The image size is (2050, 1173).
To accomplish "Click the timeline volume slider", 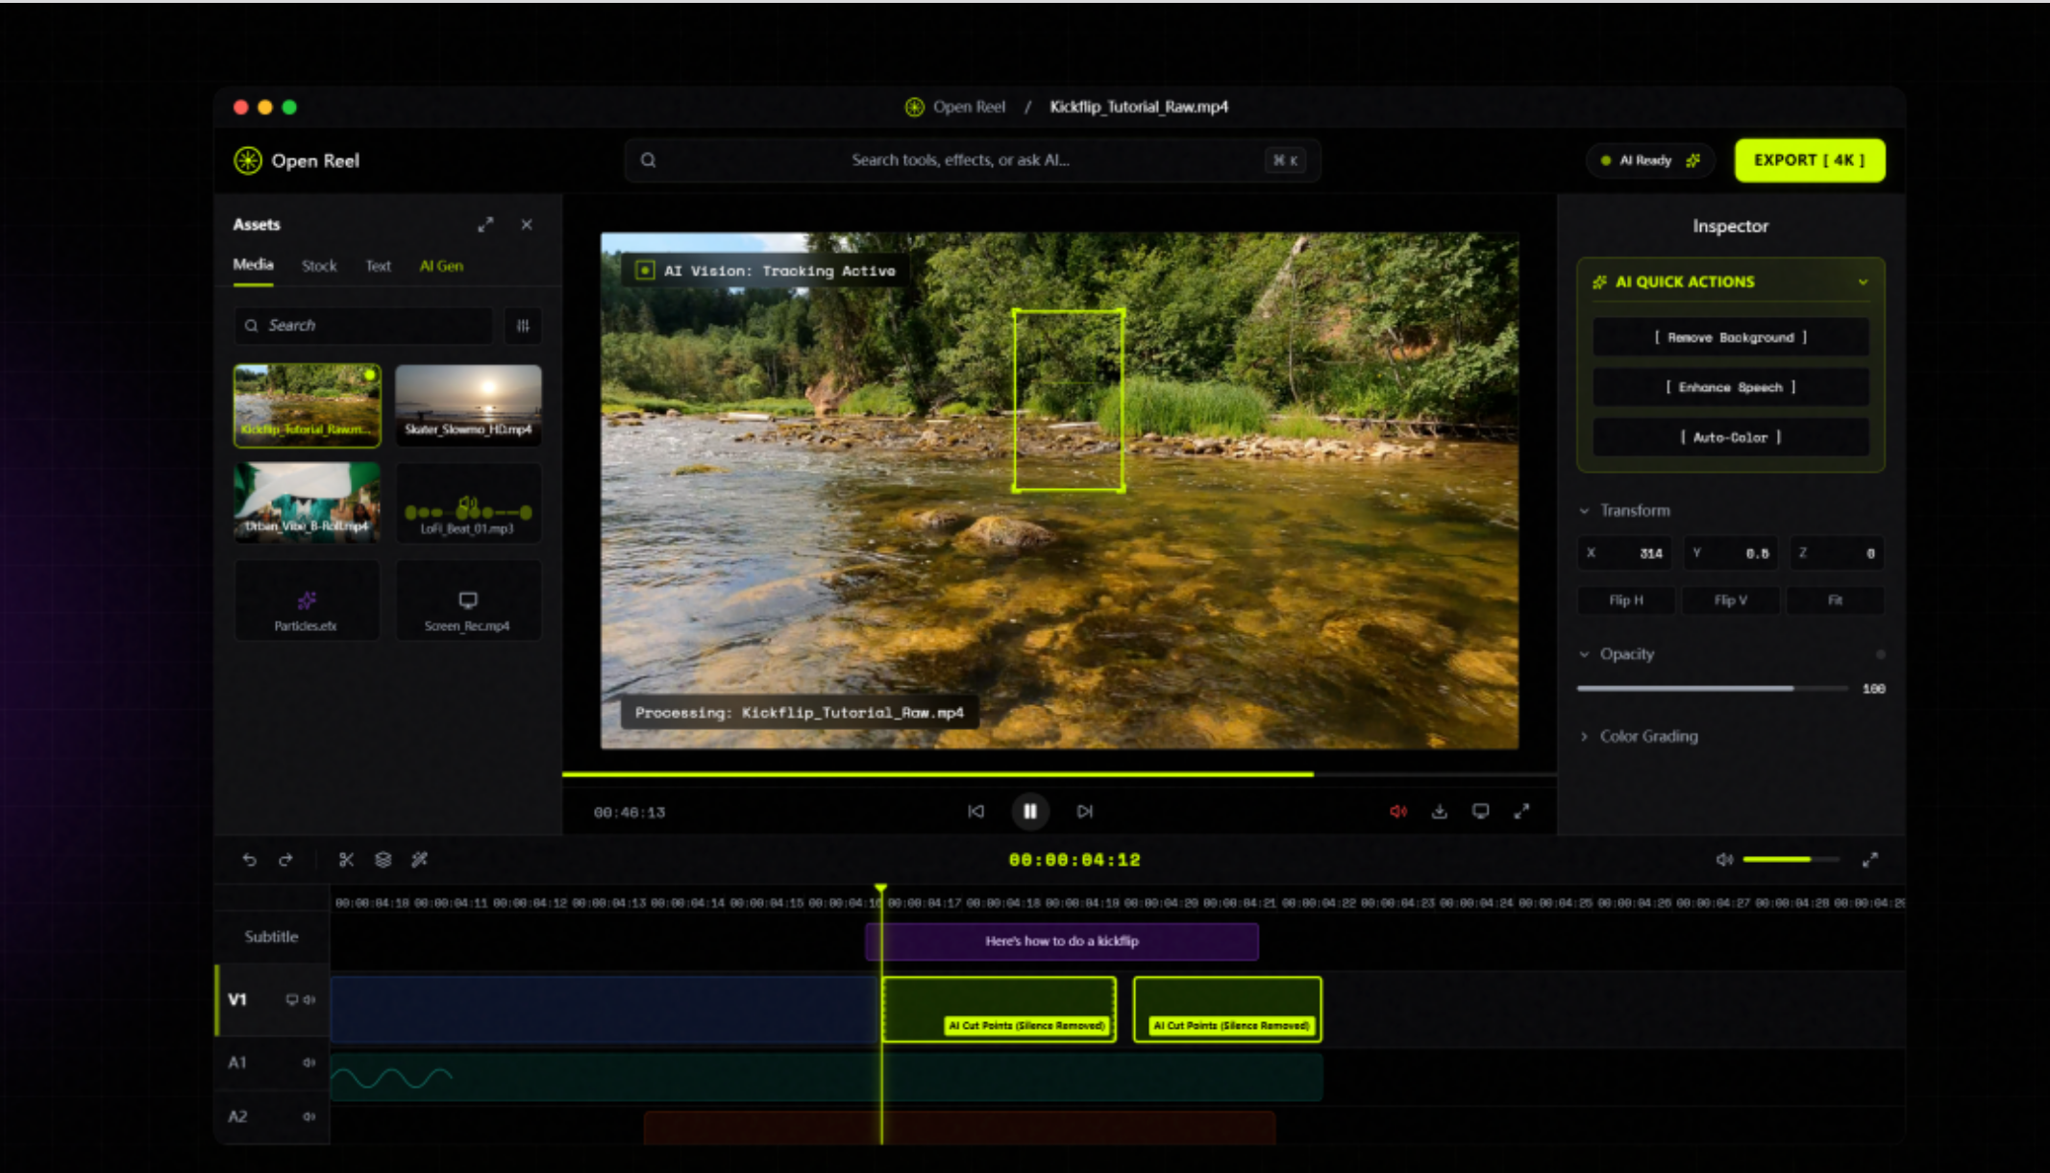I will point(1791,860).
